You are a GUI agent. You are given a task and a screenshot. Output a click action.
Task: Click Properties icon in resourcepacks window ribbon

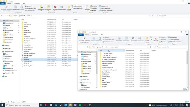pyautogui.click(x=156, y=38)
